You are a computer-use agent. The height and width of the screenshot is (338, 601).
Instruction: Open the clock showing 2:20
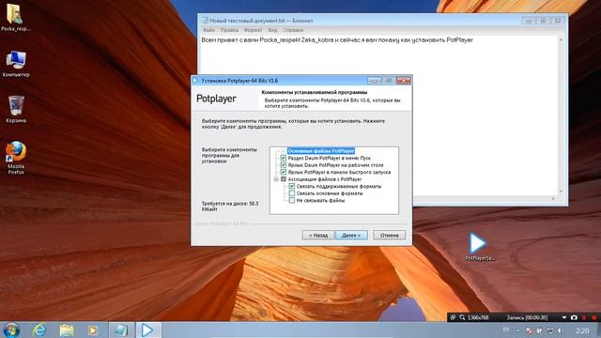coord(582,330)
